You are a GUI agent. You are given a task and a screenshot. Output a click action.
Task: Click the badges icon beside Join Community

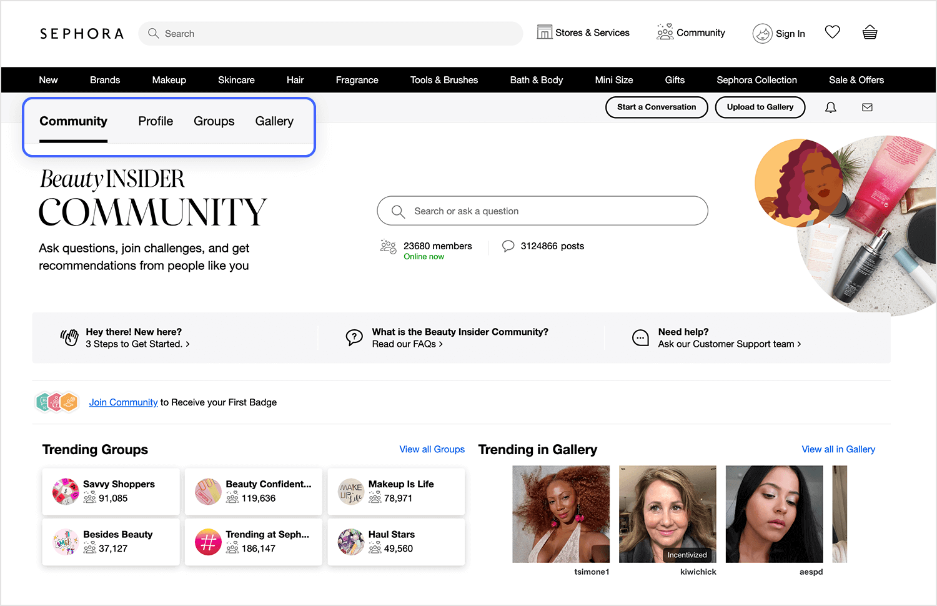(57, 402)
